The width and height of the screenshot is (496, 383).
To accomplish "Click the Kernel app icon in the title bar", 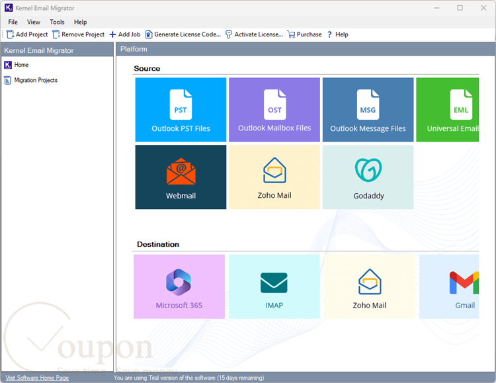I will pyautogui.click(x=9, y=8).
